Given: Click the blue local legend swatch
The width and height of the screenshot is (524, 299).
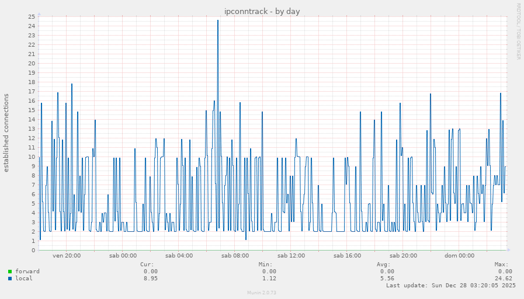Looking at the screenshot, I should [x=10, y=279].
